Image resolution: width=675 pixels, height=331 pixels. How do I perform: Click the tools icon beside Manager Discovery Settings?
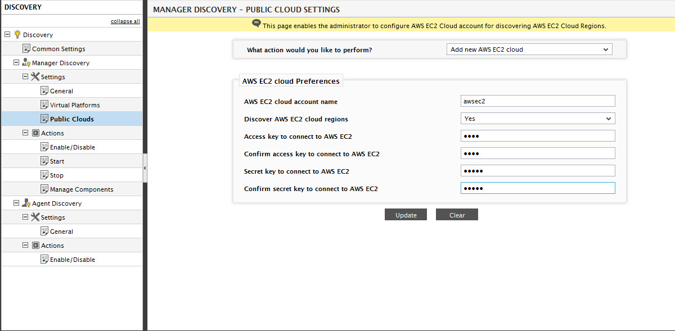coord(35,76)
